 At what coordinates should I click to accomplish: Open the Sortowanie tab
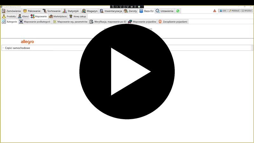[51, 11]
